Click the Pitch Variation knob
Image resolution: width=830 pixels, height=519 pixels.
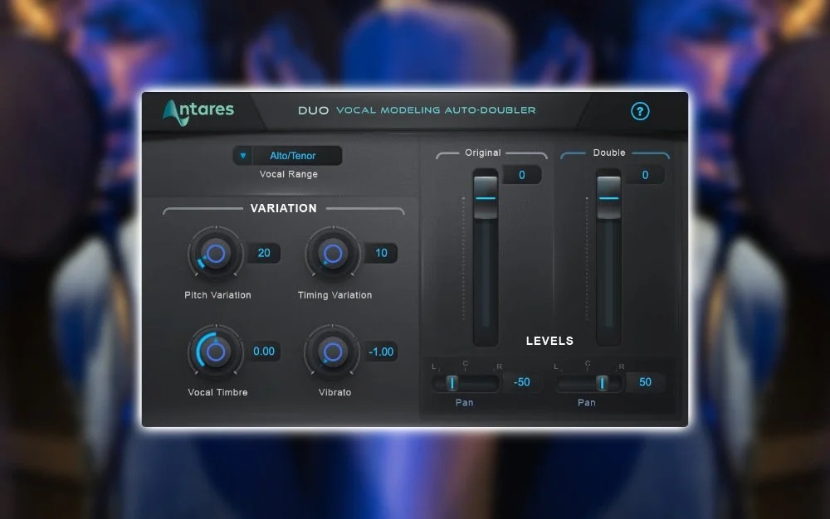click(216, 254)
